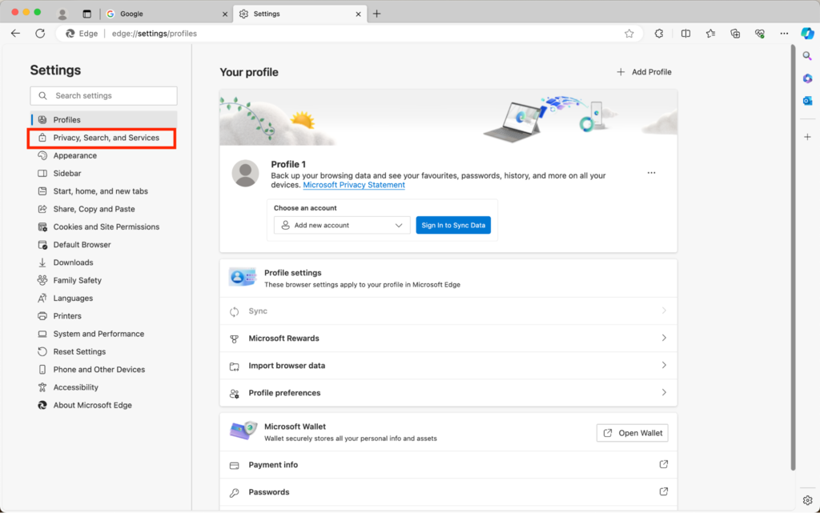Open the split screen view

[x=685, y=34]
